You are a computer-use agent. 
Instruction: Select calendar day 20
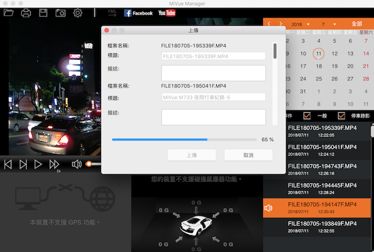[350, 66]
